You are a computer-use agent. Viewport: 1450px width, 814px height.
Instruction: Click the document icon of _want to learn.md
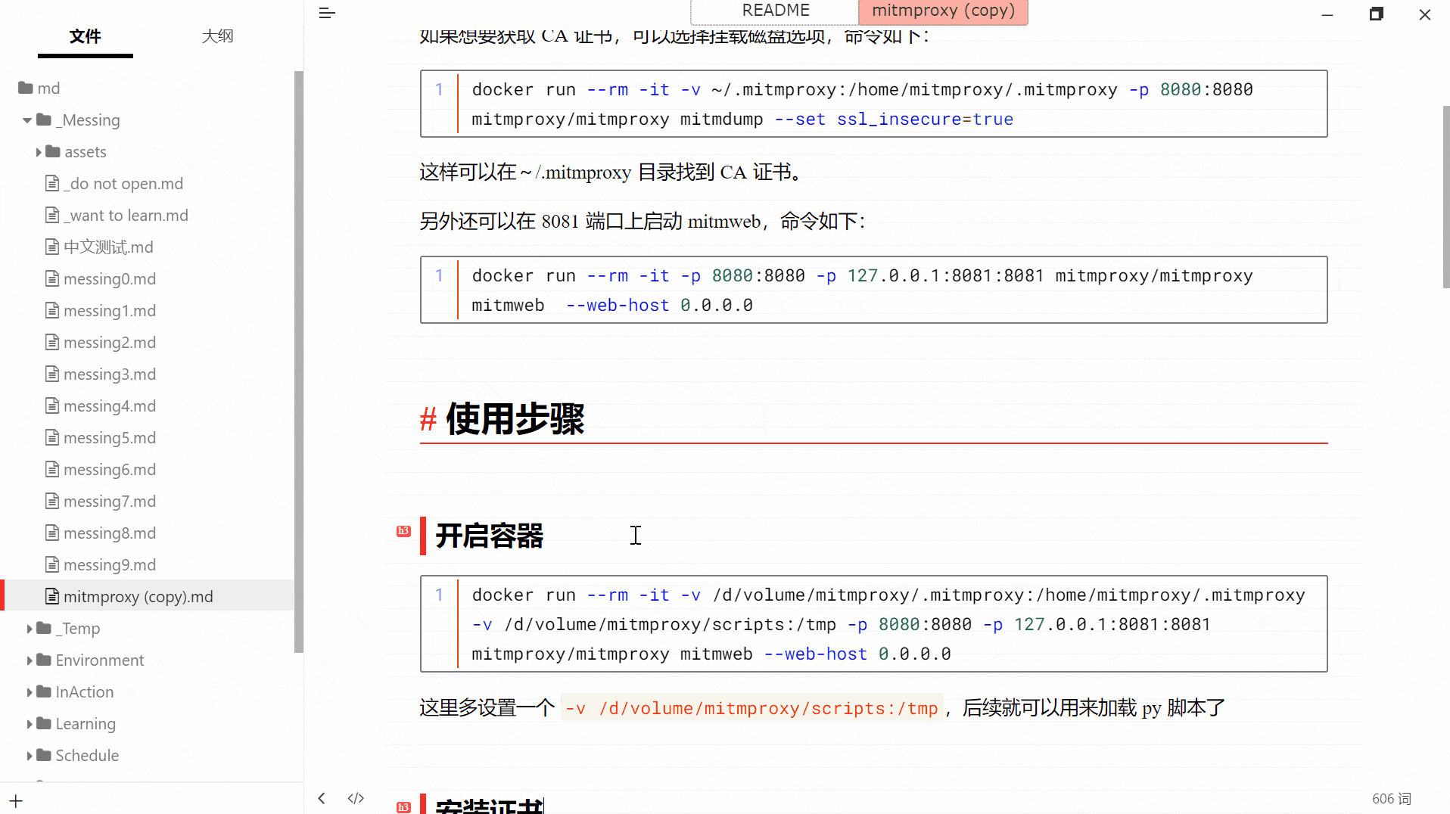click(51, 215)
